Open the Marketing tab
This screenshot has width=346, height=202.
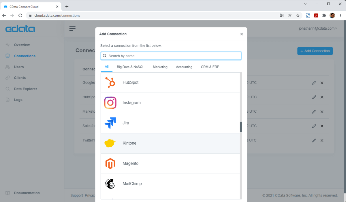(160, 67)
